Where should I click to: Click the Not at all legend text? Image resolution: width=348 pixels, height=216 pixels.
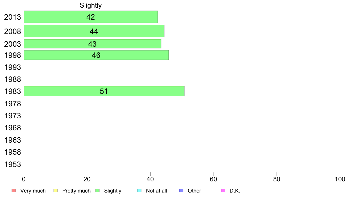[x=156, y=191]
